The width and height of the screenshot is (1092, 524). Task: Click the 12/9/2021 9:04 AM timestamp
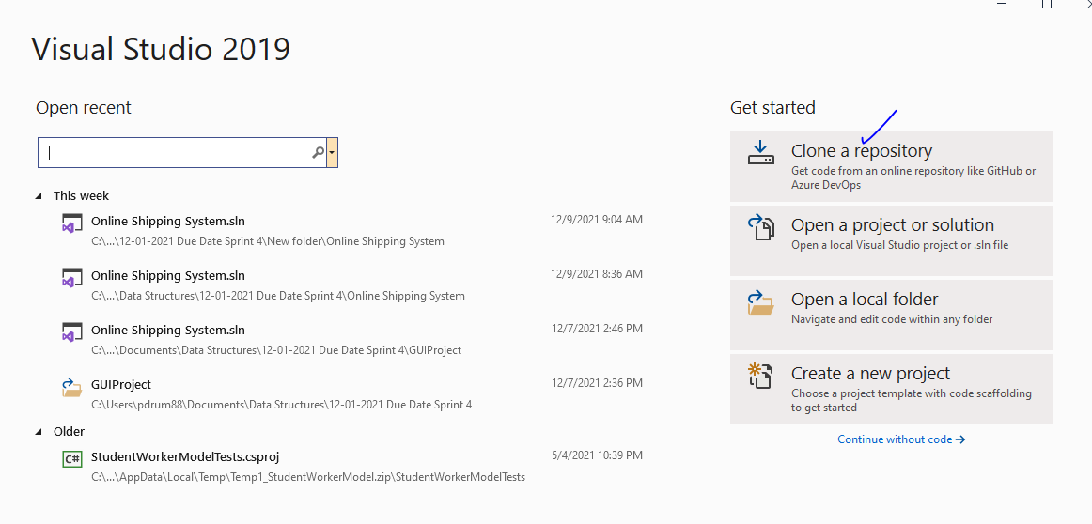(597, 220)
